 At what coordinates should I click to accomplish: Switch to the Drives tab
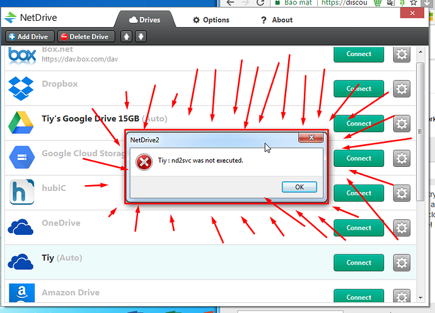145,20
